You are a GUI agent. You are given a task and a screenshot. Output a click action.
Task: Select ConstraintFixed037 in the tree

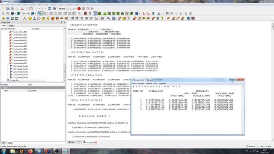coord(20,63)
